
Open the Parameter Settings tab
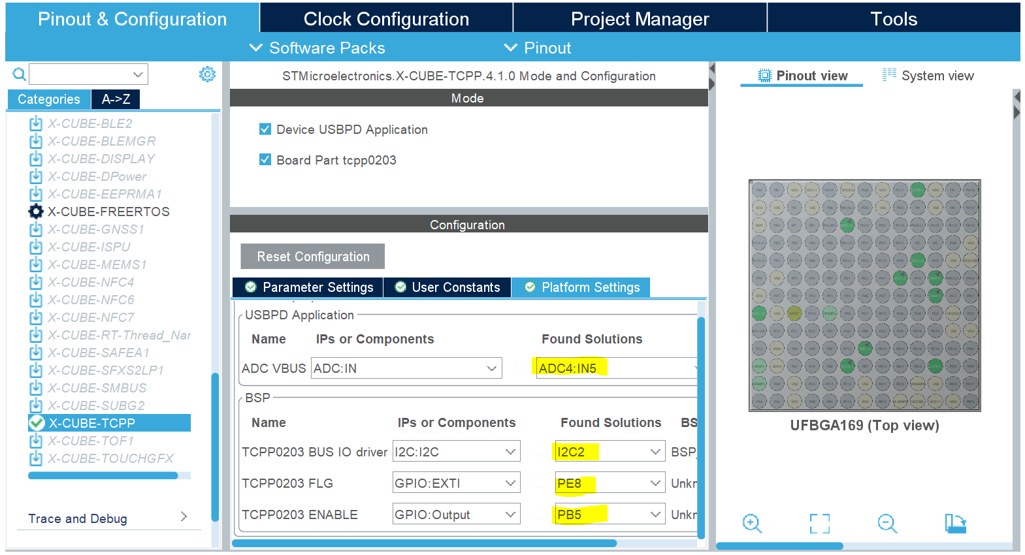pos(308,287)
